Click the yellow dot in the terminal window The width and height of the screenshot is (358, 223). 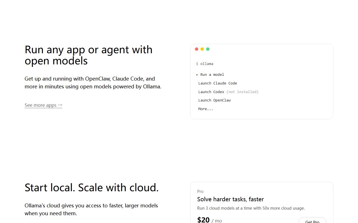click(x=202, y=49)
